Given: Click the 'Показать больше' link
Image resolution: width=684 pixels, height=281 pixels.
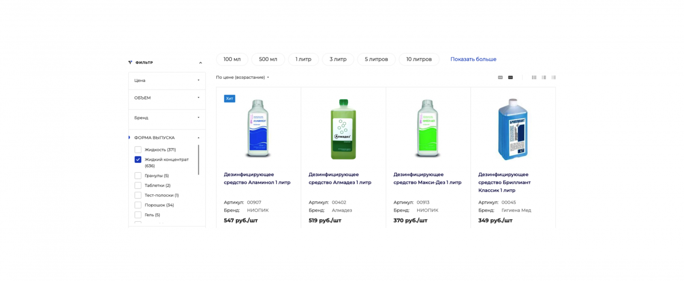Looking at the screenshot, I should pos(473,59).
